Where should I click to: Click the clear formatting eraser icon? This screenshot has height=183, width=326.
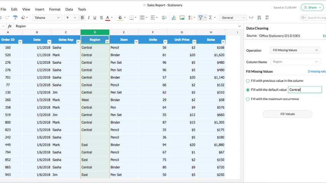(x=23, y=17)
